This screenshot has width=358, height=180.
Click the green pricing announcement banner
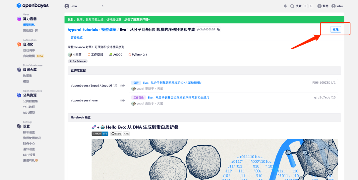click(204, 19)
